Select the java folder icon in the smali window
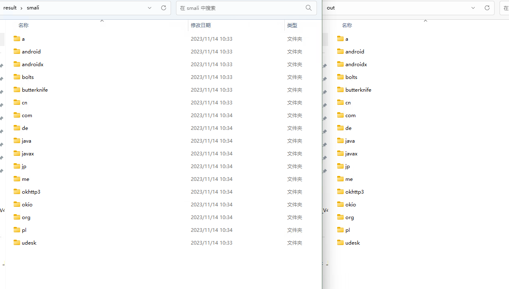Viewport: 509px width, 289px height. (17, 141)
